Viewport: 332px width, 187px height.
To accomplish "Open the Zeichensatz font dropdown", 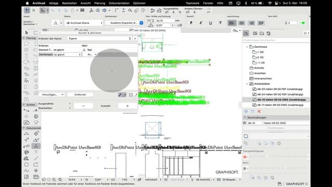I will (125, 23).
